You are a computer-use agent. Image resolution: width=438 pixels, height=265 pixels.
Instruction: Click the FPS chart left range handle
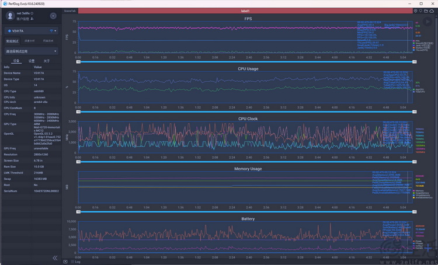tap(78, 62)
